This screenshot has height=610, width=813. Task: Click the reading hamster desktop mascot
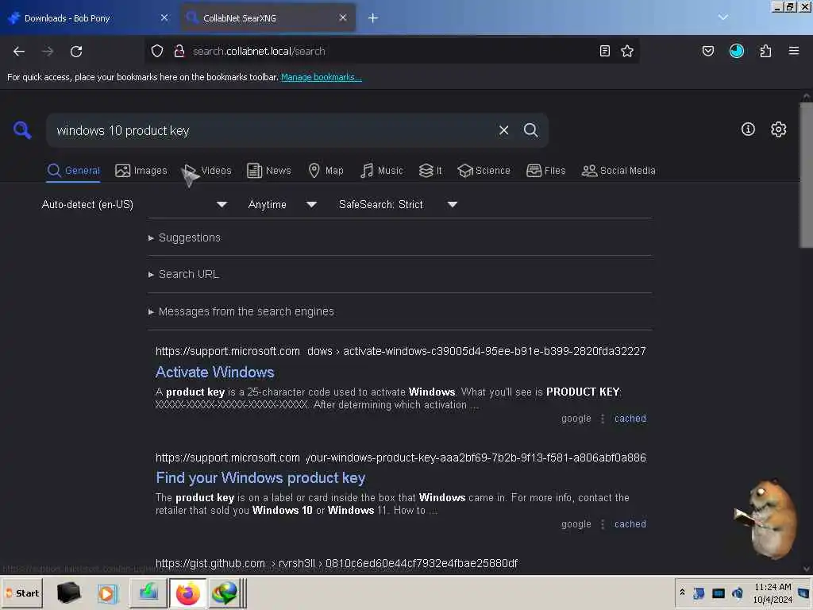(767, 519)
